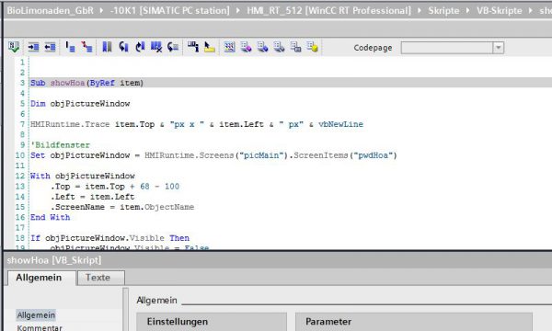Click inside the Codepage combo box field
Screen dimensions: 552x331
[447, 48]
